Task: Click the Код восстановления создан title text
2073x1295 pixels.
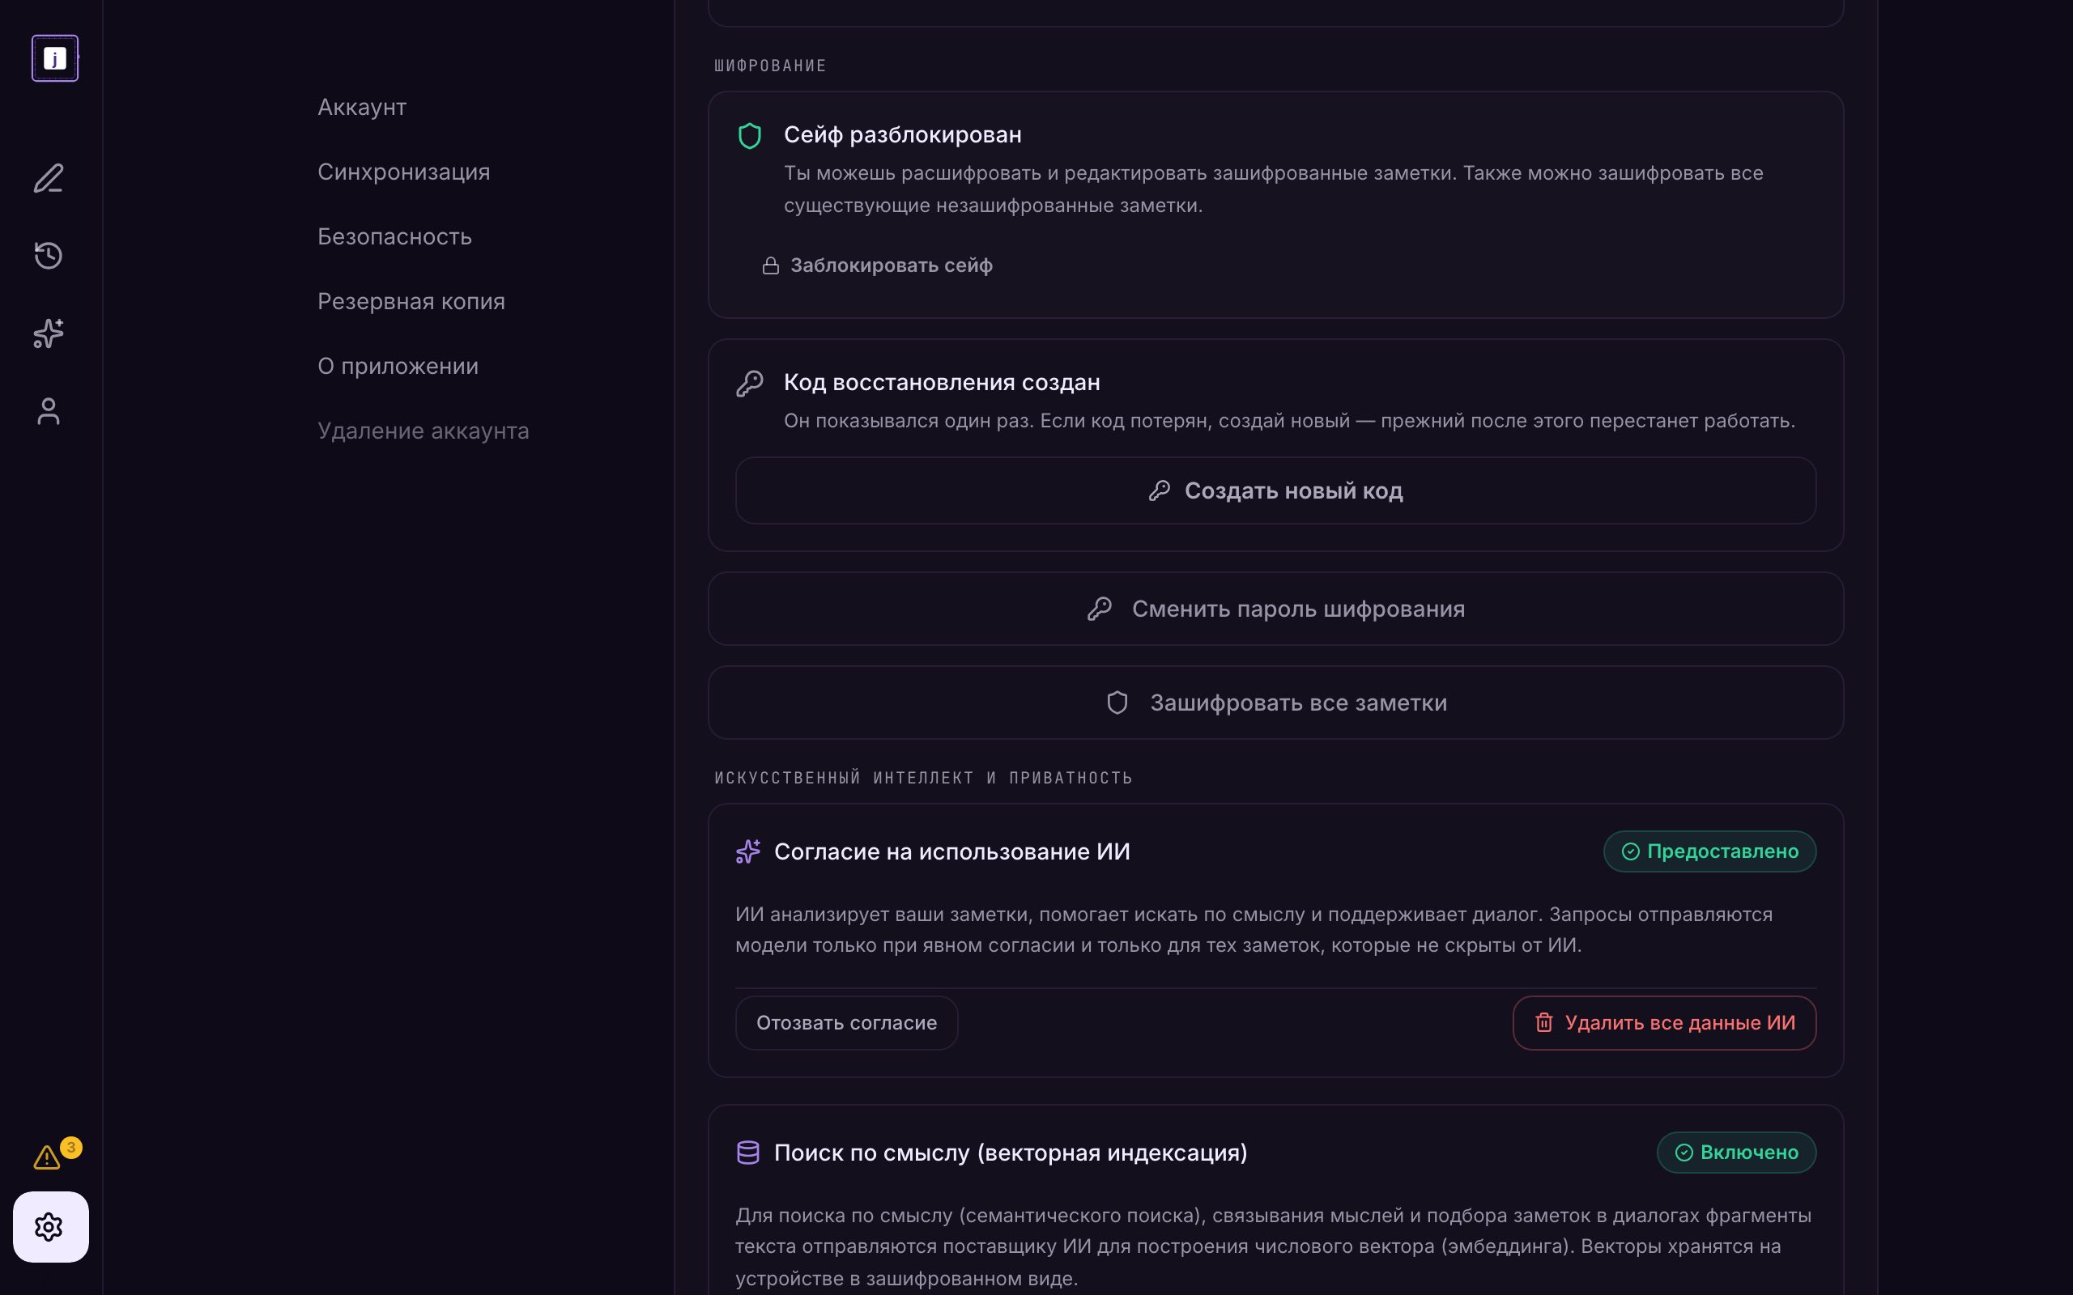Action: click(942, 382)
